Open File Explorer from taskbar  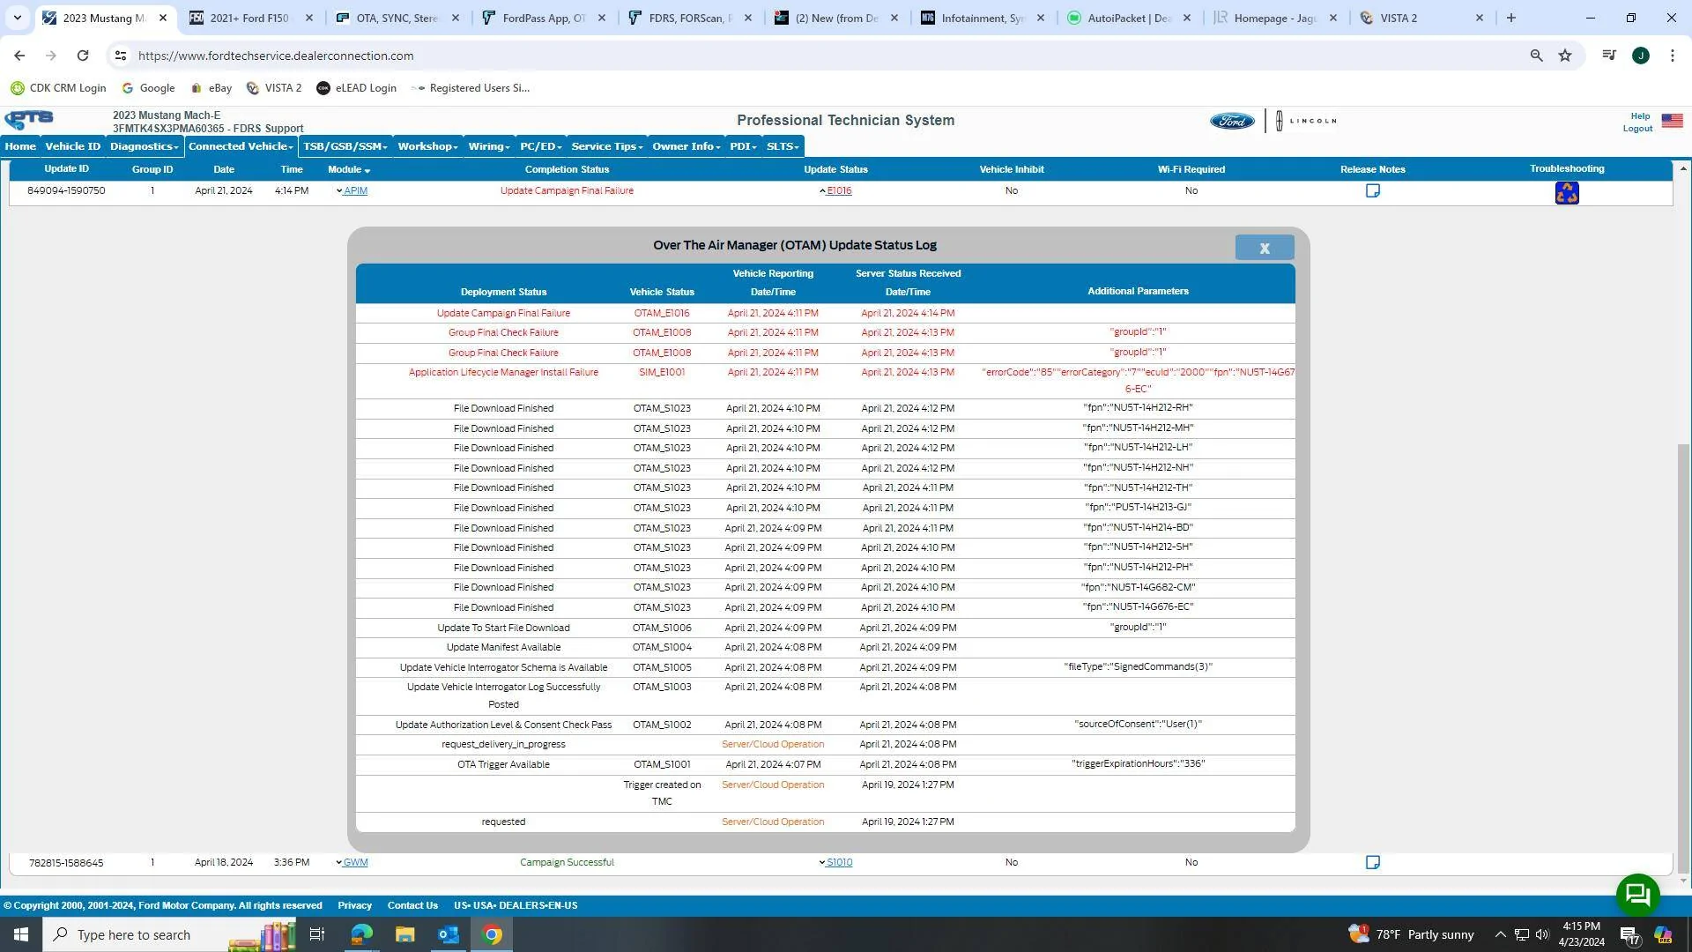[404, 934]
